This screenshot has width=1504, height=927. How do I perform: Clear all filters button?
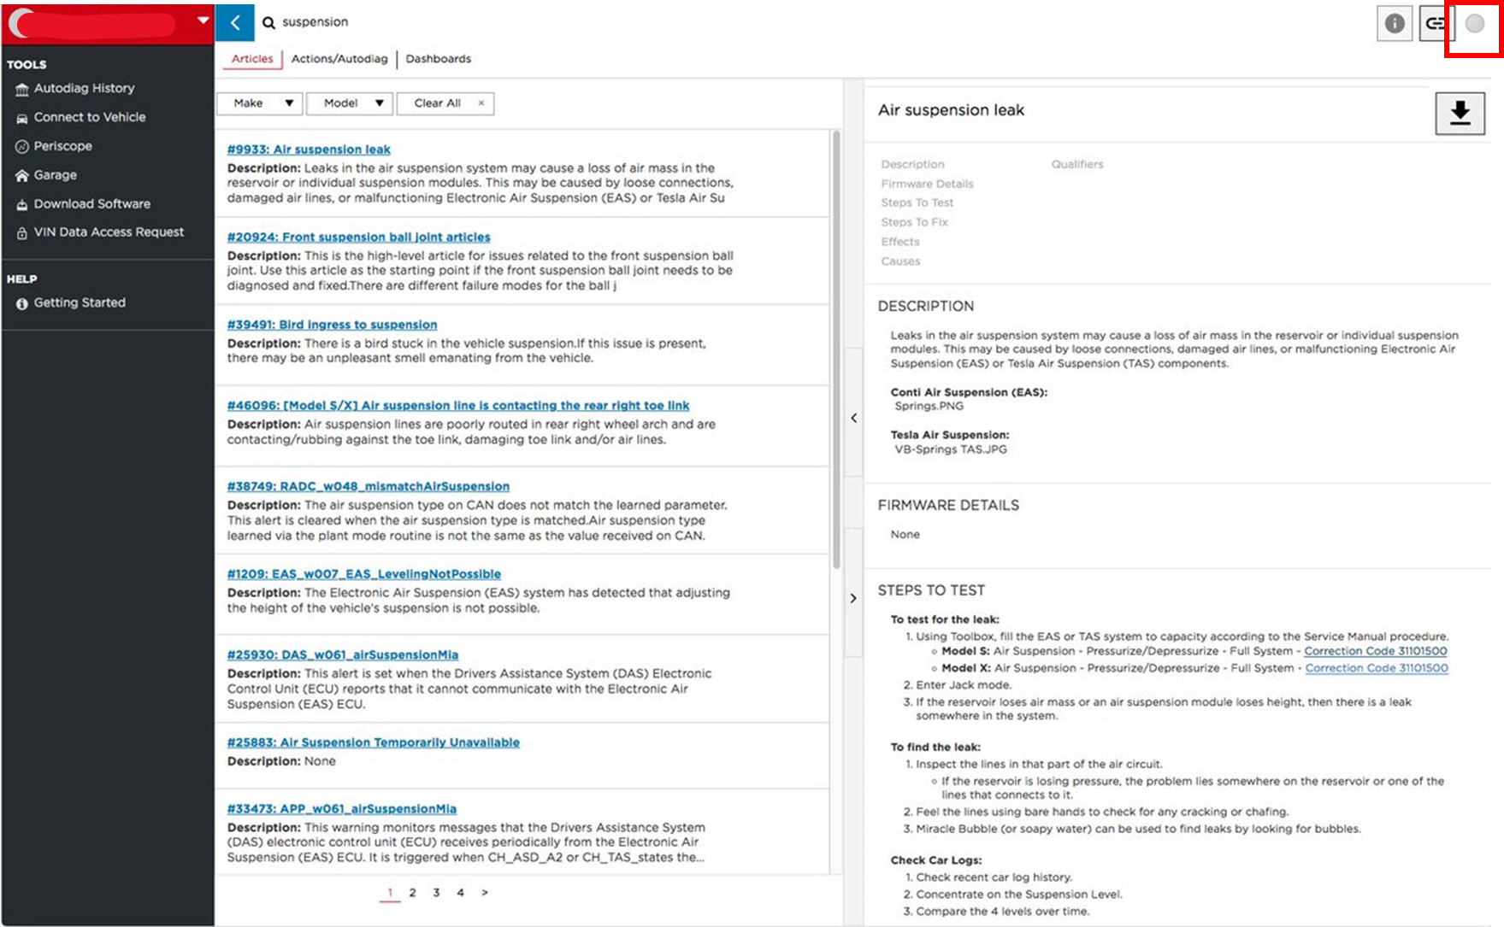click(x=445, y=103)
